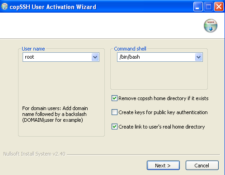Click the Cancel button
The image size is (225, 175).
click(x=202, y=166)
